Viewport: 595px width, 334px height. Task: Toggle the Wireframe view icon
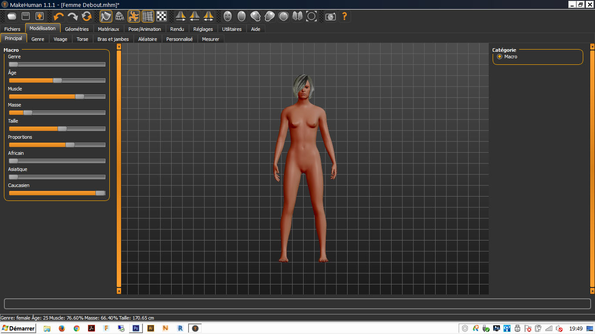point(120,17)
